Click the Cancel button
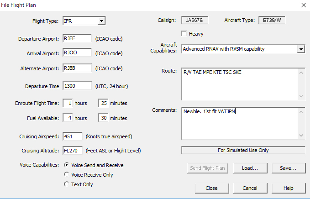This screenshot has width=310, height=199. point(250,188)
